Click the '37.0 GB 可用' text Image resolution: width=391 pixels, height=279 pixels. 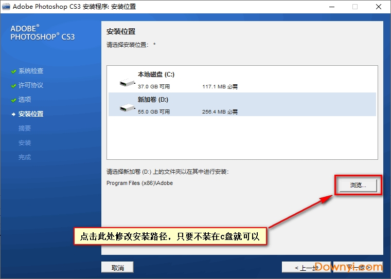(x=154, y=87)
